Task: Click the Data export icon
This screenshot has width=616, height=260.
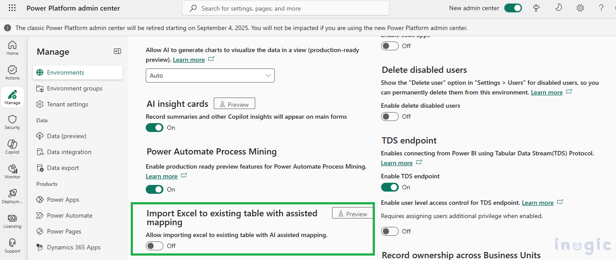Action: coord(40,168)
